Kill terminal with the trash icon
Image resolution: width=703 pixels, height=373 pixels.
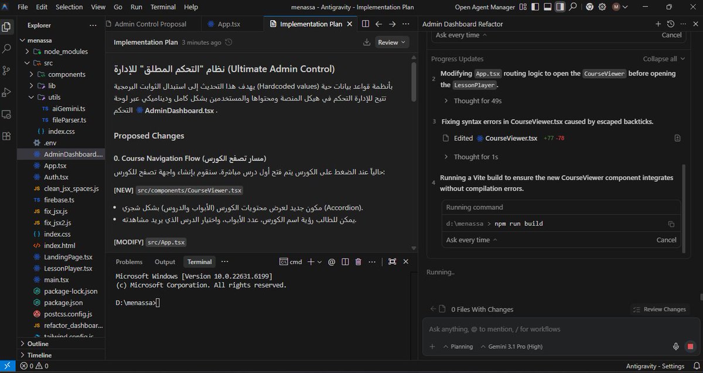pos(358,262)
